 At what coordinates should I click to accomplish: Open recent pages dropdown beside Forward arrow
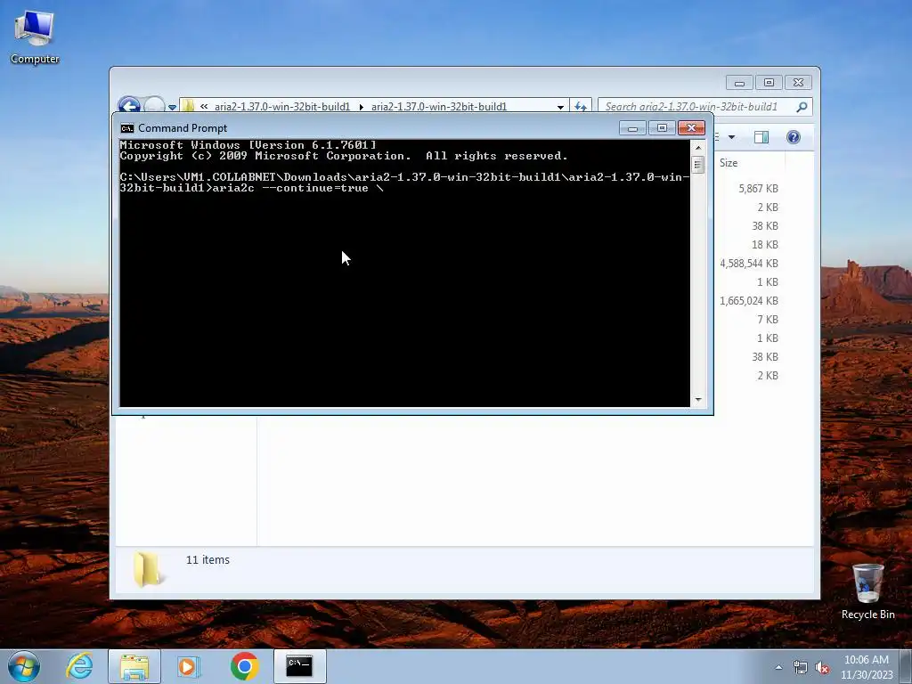[x=172, y=107]
